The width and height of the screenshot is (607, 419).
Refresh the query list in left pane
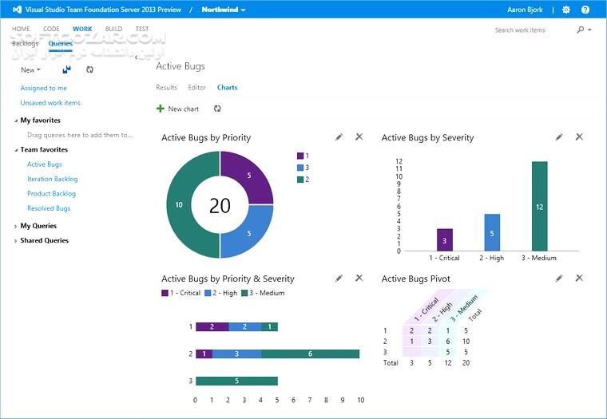89,70
